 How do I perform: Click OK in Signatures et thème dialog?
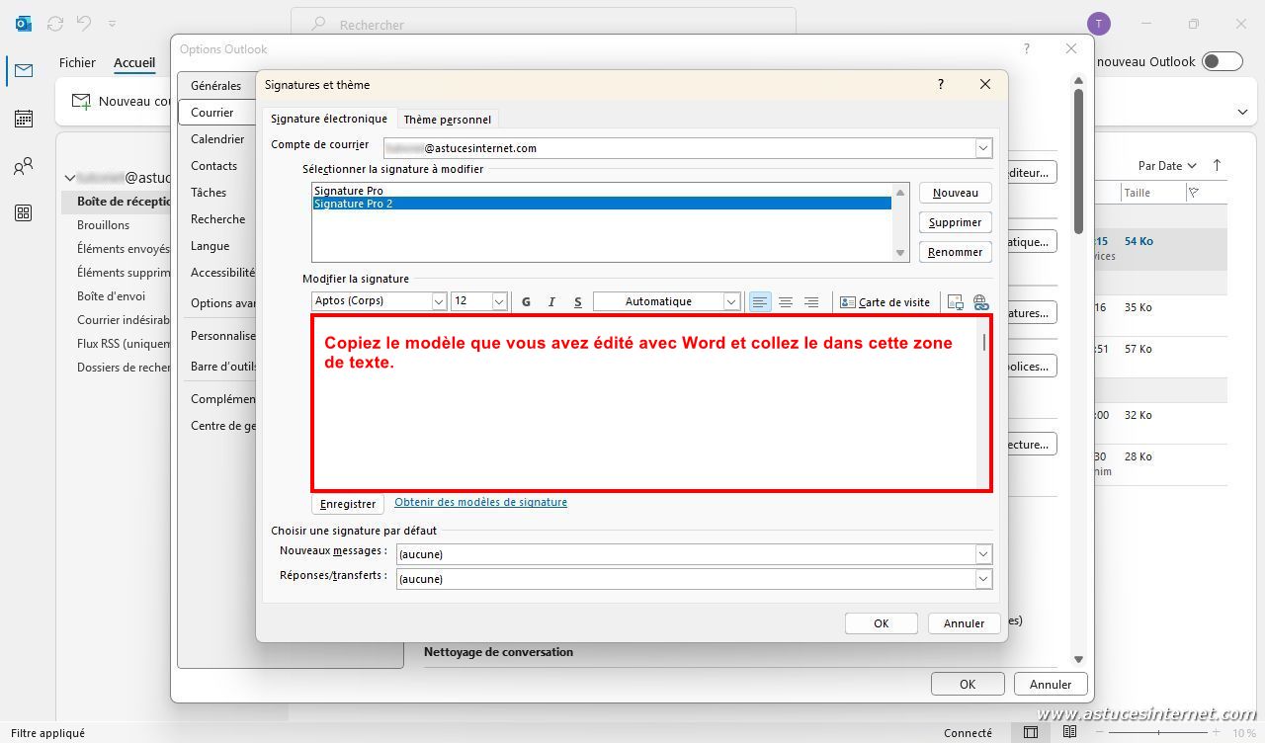tap(882, 623)
